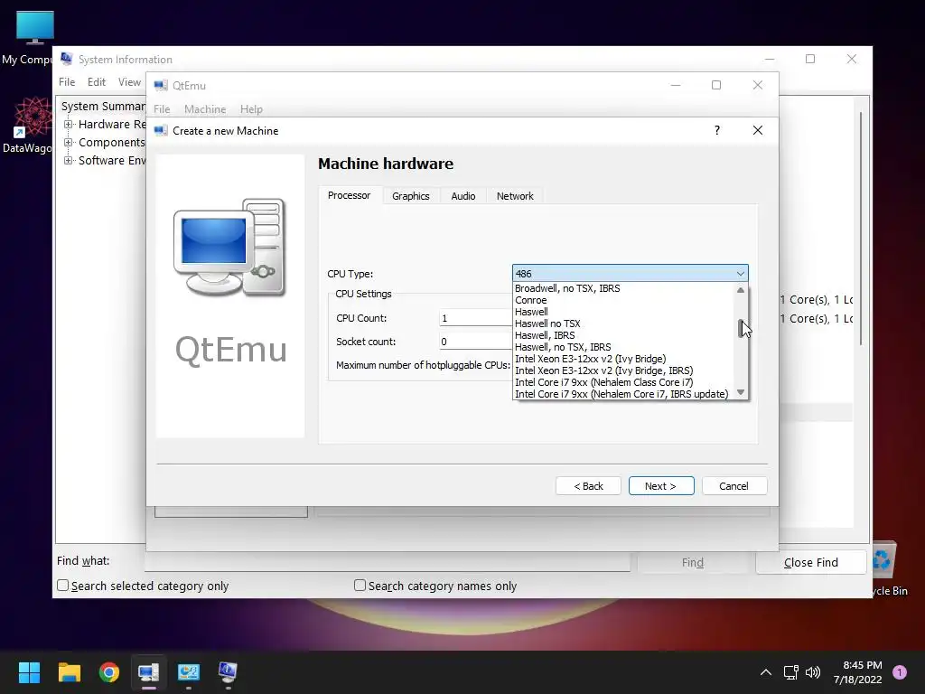This screenshot has height=694, width=925.
Task: Open QtEmu Help menu
Action: 251,109
